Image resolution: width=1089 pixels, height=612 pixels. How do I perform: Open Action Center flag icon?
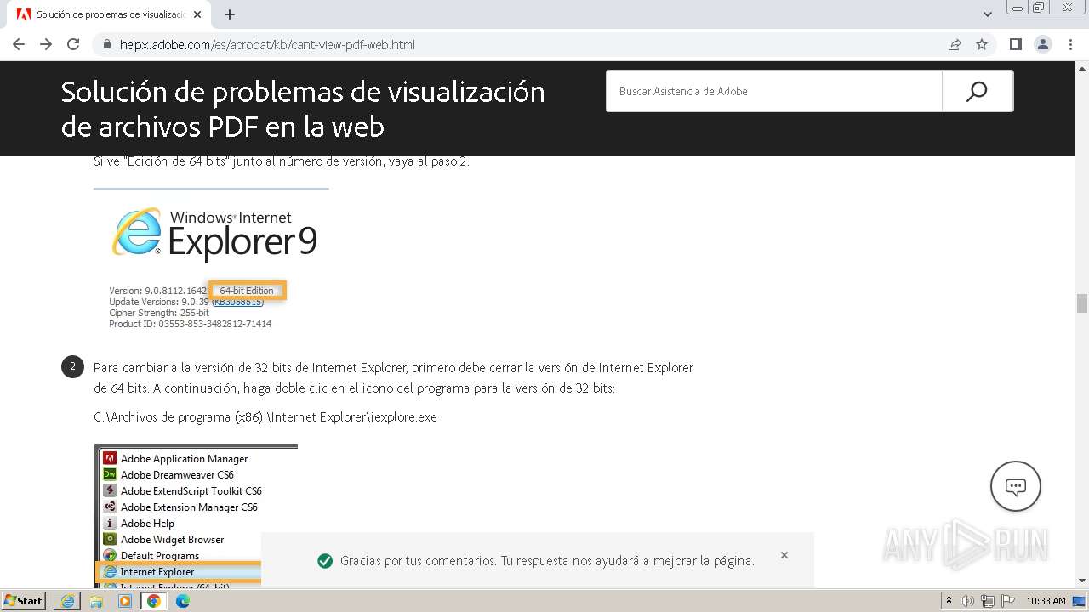point(1007,601)
